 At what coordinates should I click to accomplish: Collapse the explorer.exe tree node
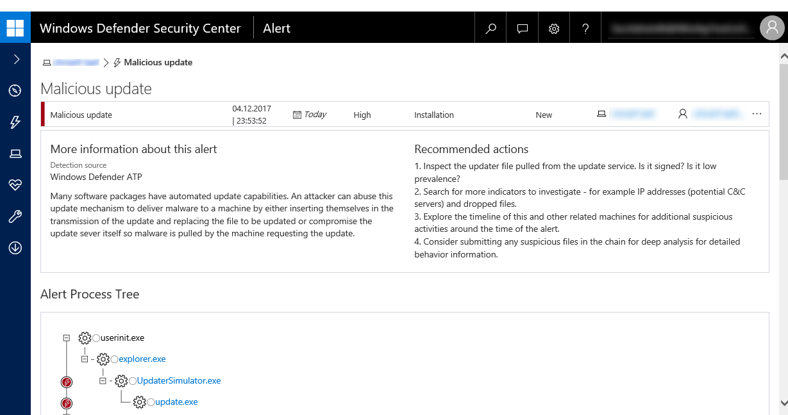(84, 359)
